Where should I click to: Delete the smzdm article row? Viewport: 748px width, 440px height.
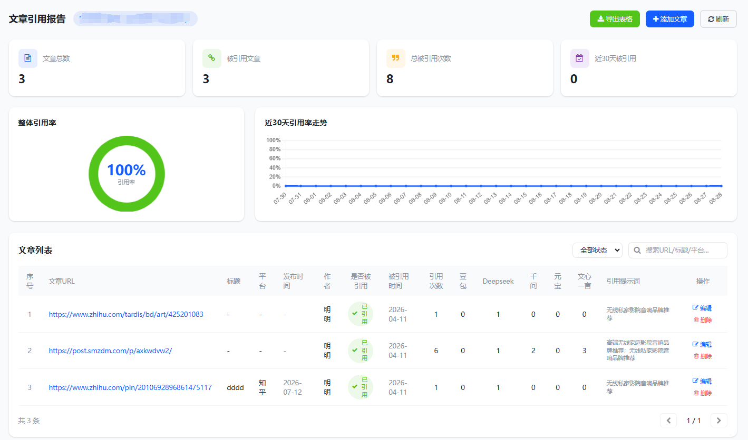pyautogui.click(x=702, y=356)
